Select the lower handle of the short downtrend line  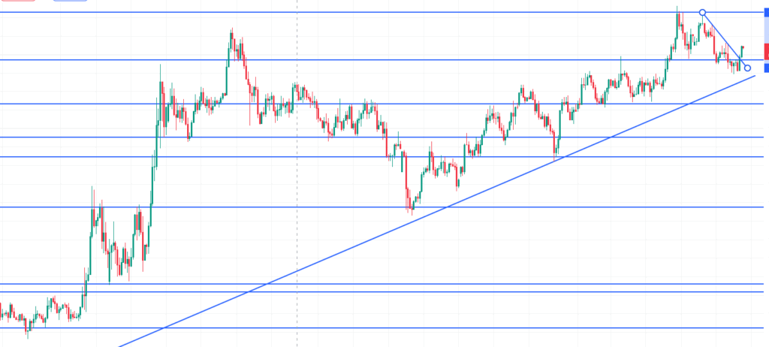(747, 68)
